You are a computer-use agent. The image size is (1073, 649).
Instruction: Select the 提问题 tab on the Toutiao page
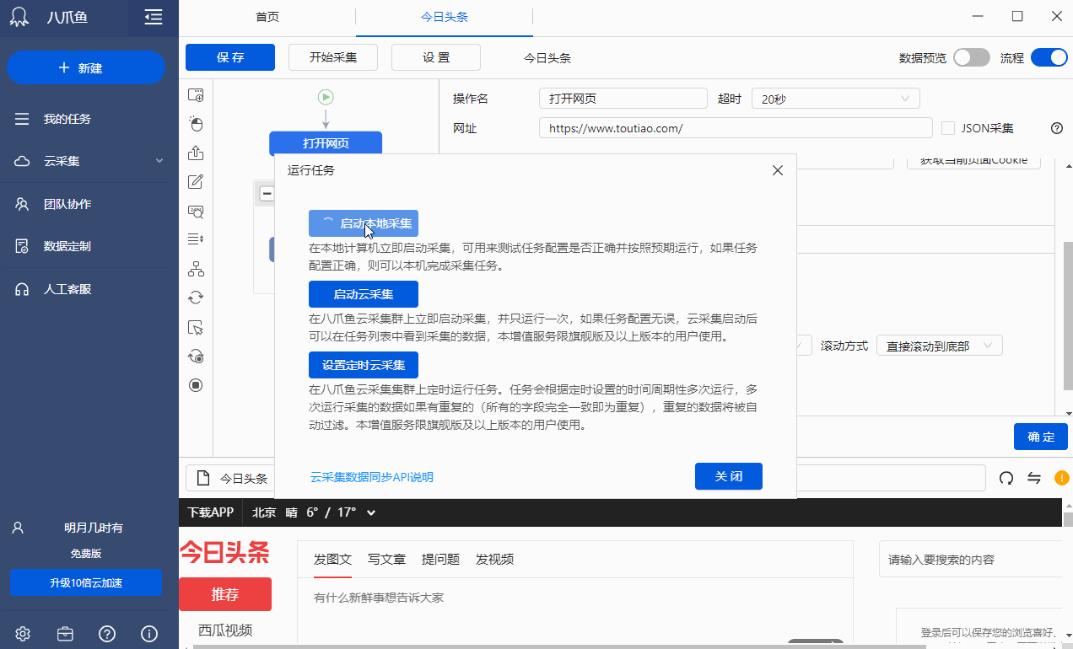coord(440,559)
